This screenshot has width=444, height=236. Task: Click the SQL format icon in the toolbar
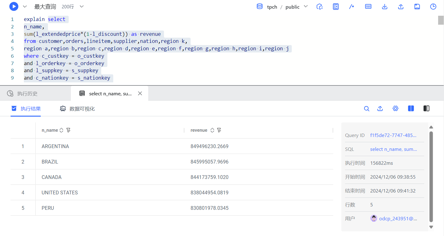coord(336,6)
